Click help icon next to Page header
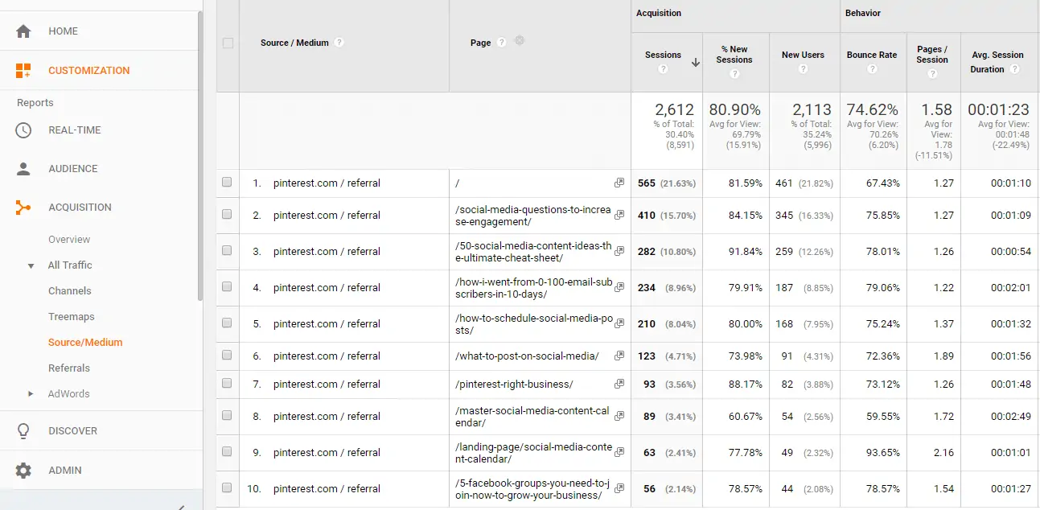The height and width of the screenshot is (510, 1040). 502,43
